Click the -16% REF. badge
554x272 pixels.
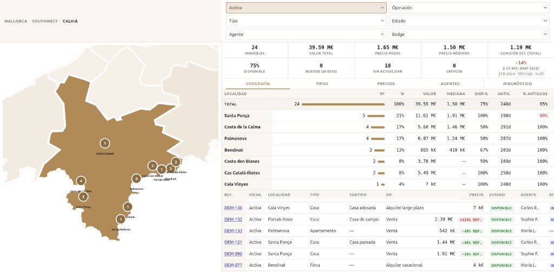click(x=472, y=254)
